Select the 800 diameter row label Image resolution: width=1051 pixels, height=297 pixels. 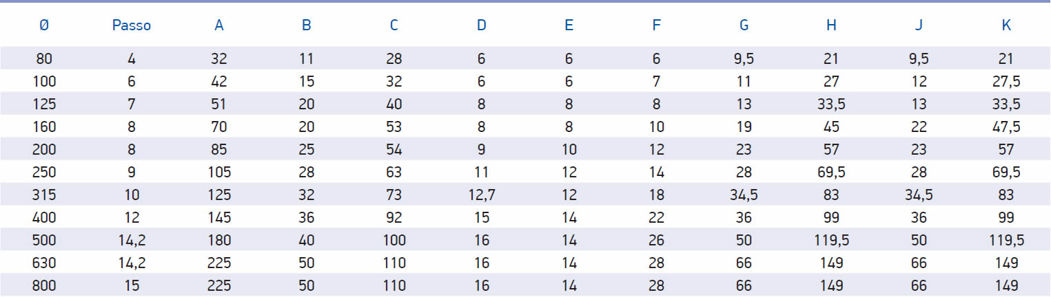[x=44, y=286]
